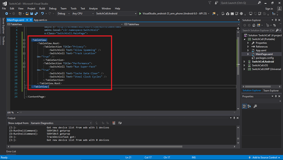Expand the SwitchCell.iOS project node
Screen dimensions: 283x160
[x=244, y=65]
